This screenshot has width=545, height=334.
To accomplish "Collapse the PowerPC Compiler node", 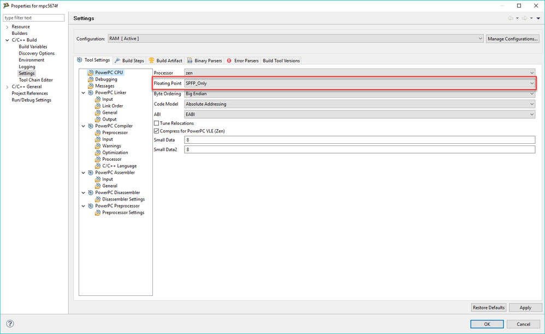I will click(84, 126).
